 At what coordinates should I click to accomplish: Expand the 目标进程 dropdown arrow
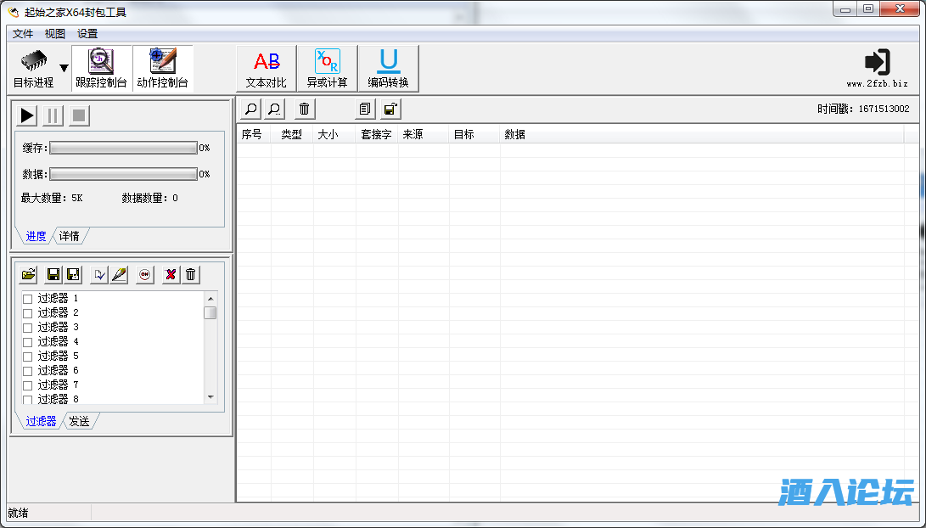(64, 69)
